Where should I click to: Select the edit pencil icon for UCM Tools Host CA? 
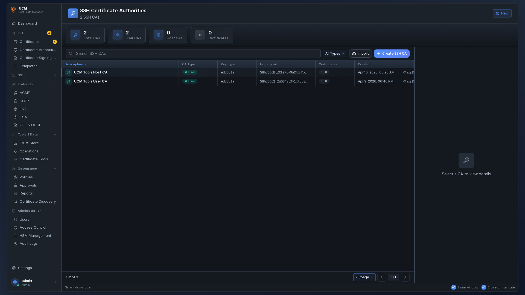tap(404, 72)
